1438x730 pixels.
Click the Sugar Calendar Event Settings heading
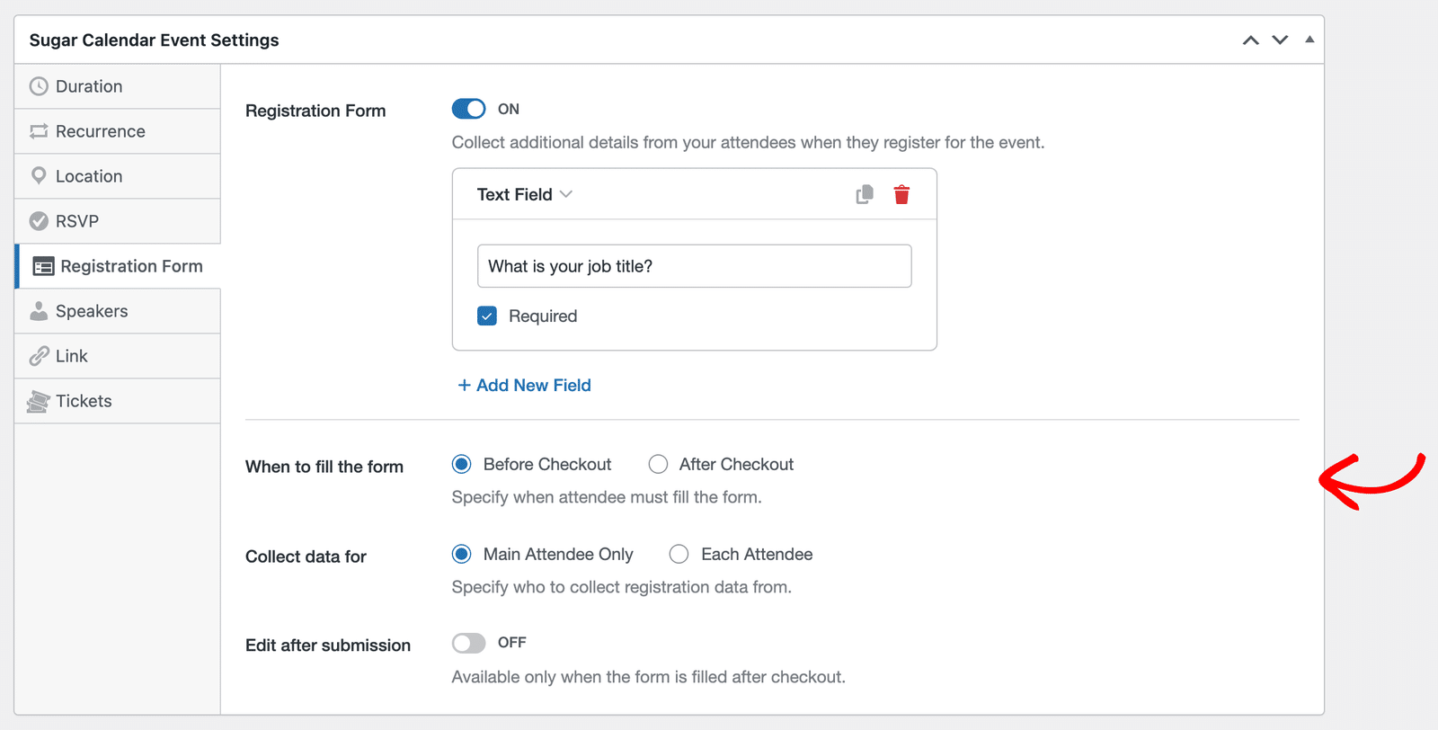[154, 40]
